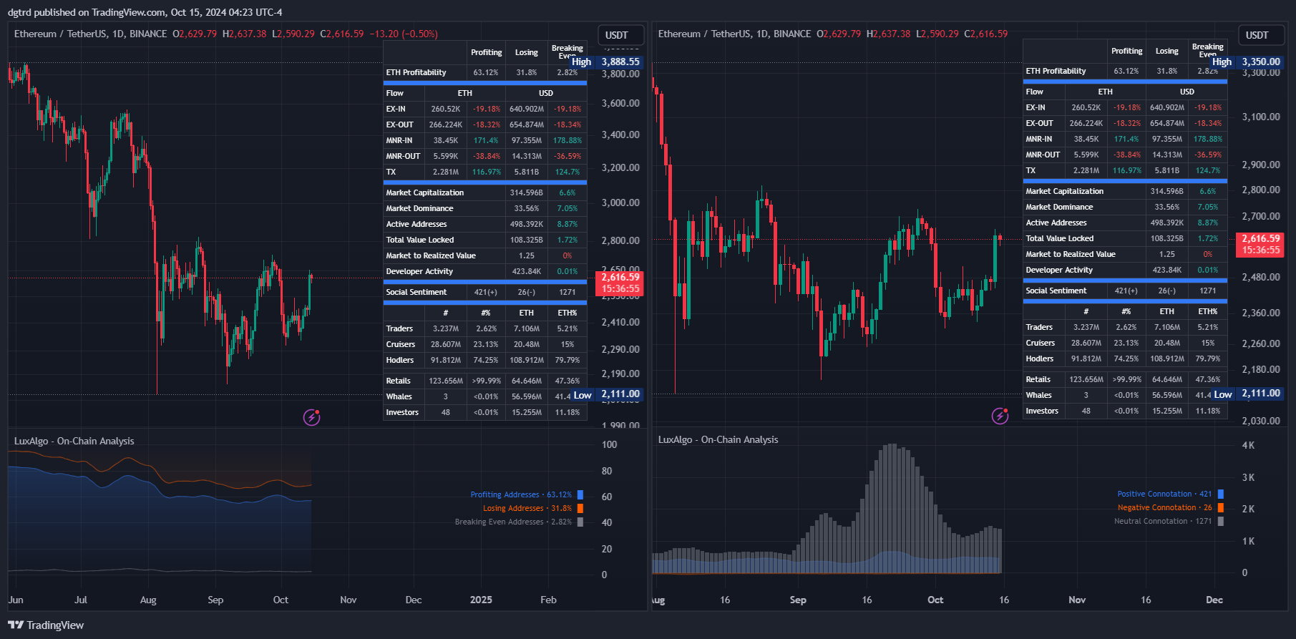Viewport: 1296px width, 639px height.
Task: Click ETH Profitability row label in left table
Action: tap(416, 72)
